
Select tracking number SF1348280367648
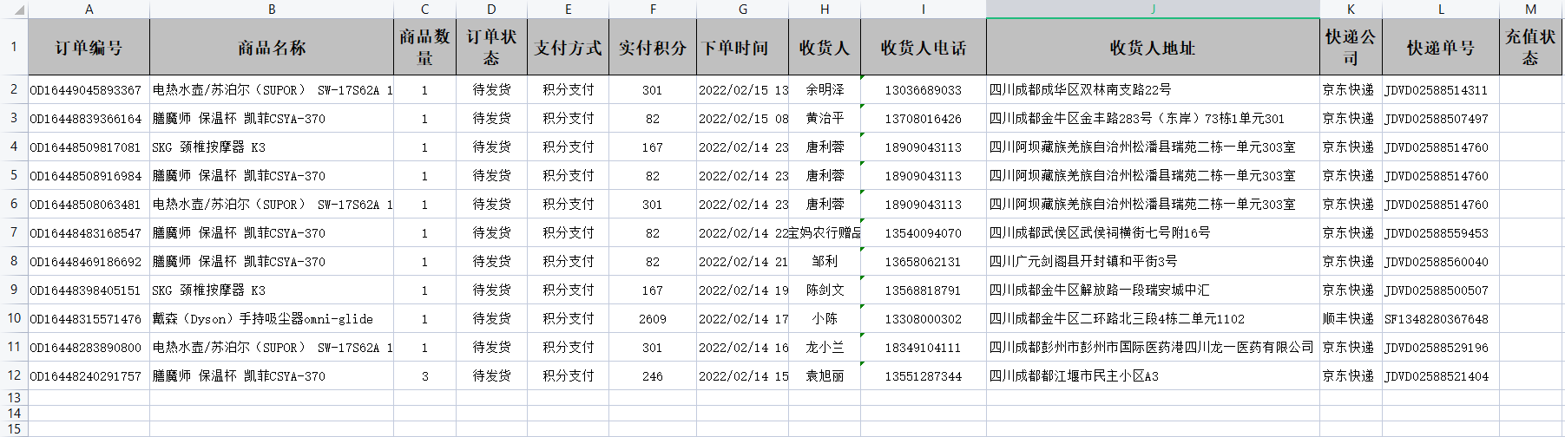(x=1441, y=318)
